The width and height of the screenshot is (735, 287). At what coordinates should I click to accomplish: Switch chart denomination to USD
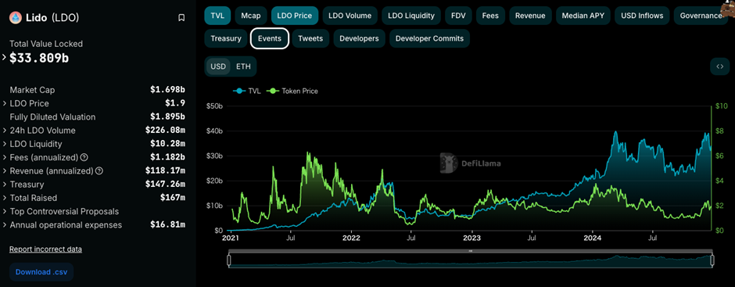pos(218,66)
